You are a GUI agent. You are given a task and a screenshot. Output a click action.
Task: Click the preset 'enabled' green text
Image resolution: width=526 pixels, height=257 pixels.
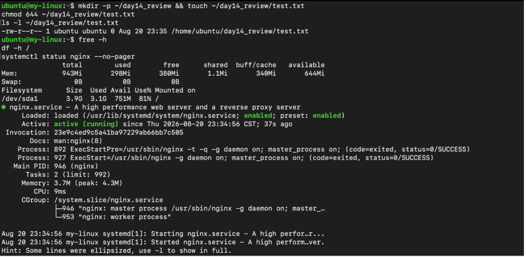click(x=327, y=115)
